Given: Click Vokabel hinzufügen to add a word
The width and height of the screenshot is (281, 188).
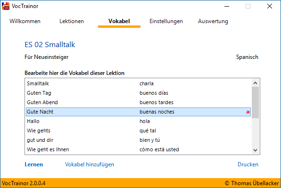Looking at the screenshot, I should 90,164.
